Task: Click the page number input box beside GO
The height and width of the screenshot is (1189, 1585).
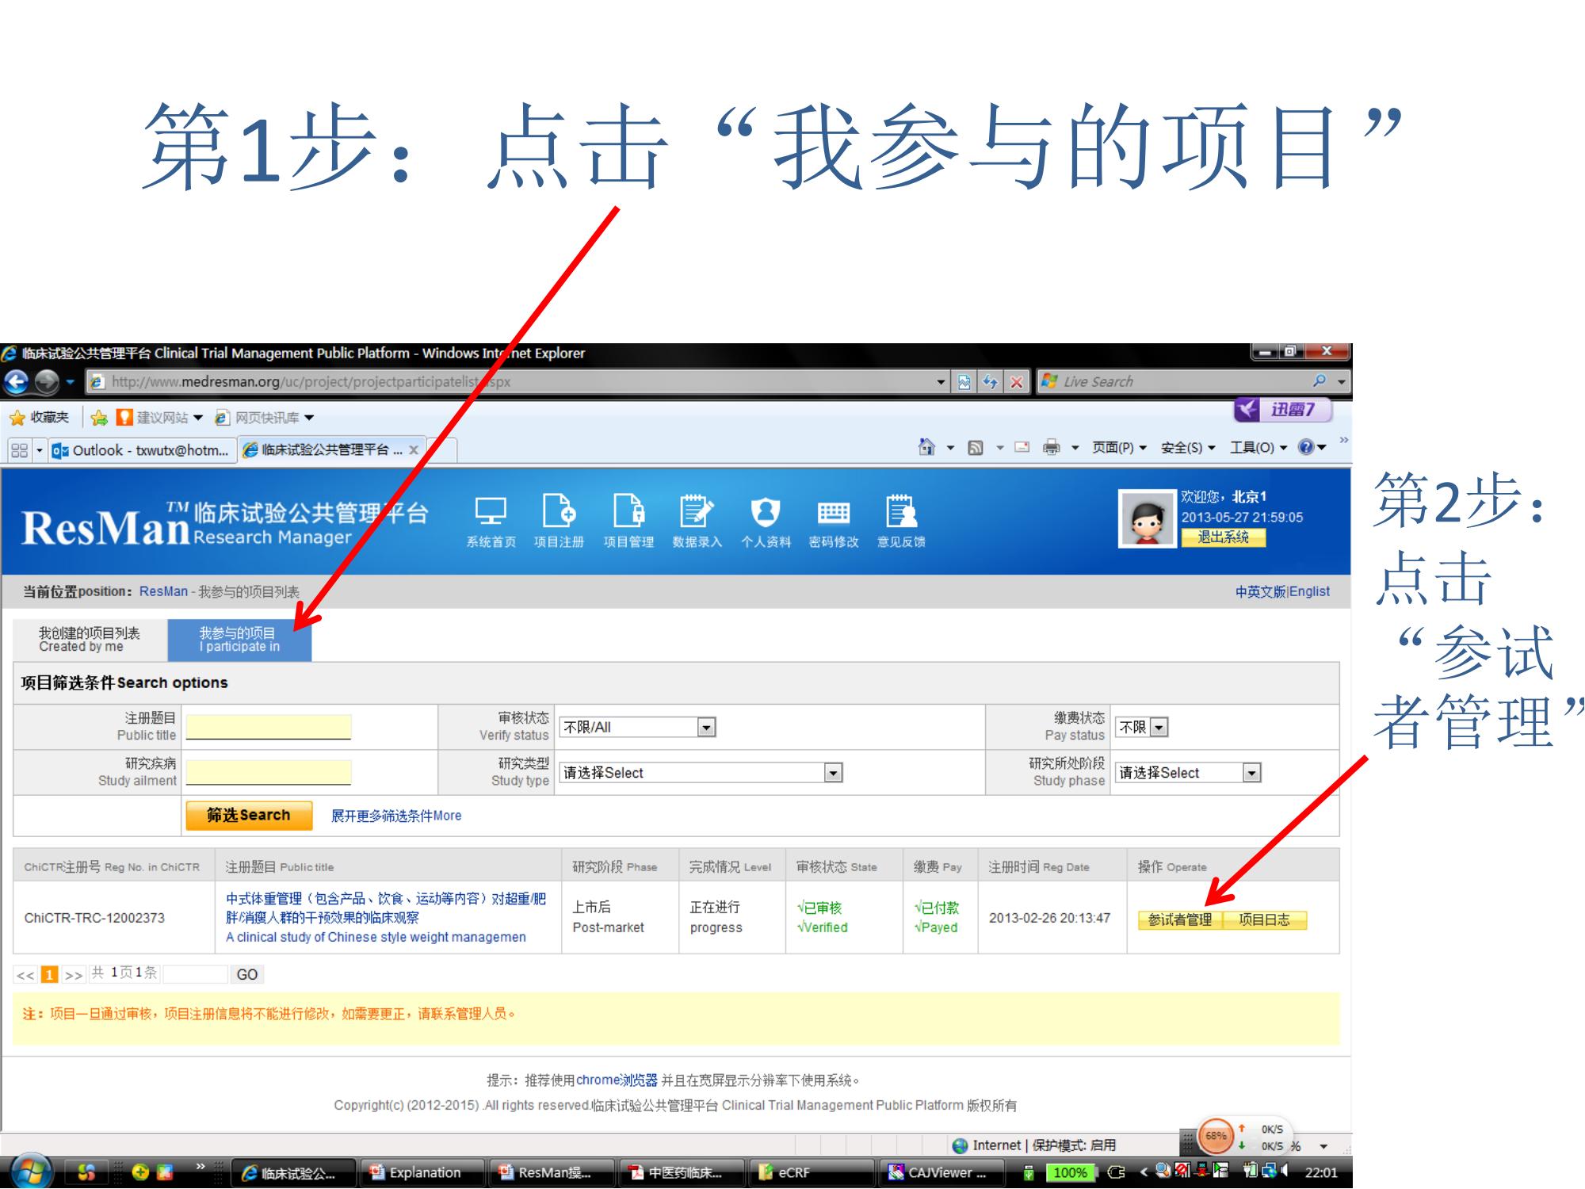Action: pyautogui.click(x=195, y=974)
